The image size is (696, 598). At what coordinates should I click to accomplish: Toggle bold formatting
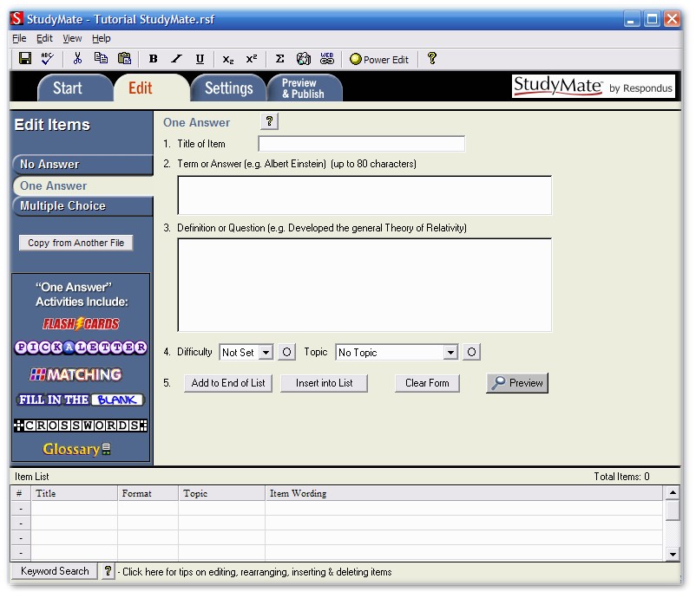point(154,59)
